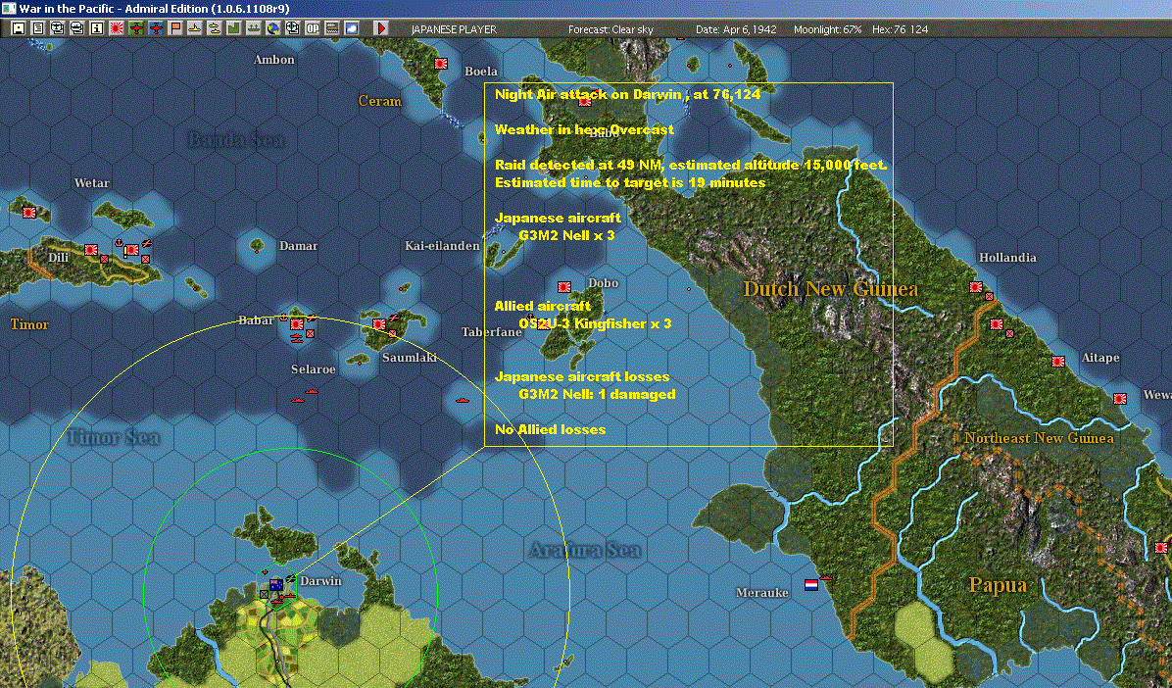
Task: Click 'OS2U-3 Kingfisher x 3' report line
Action: 594,323
